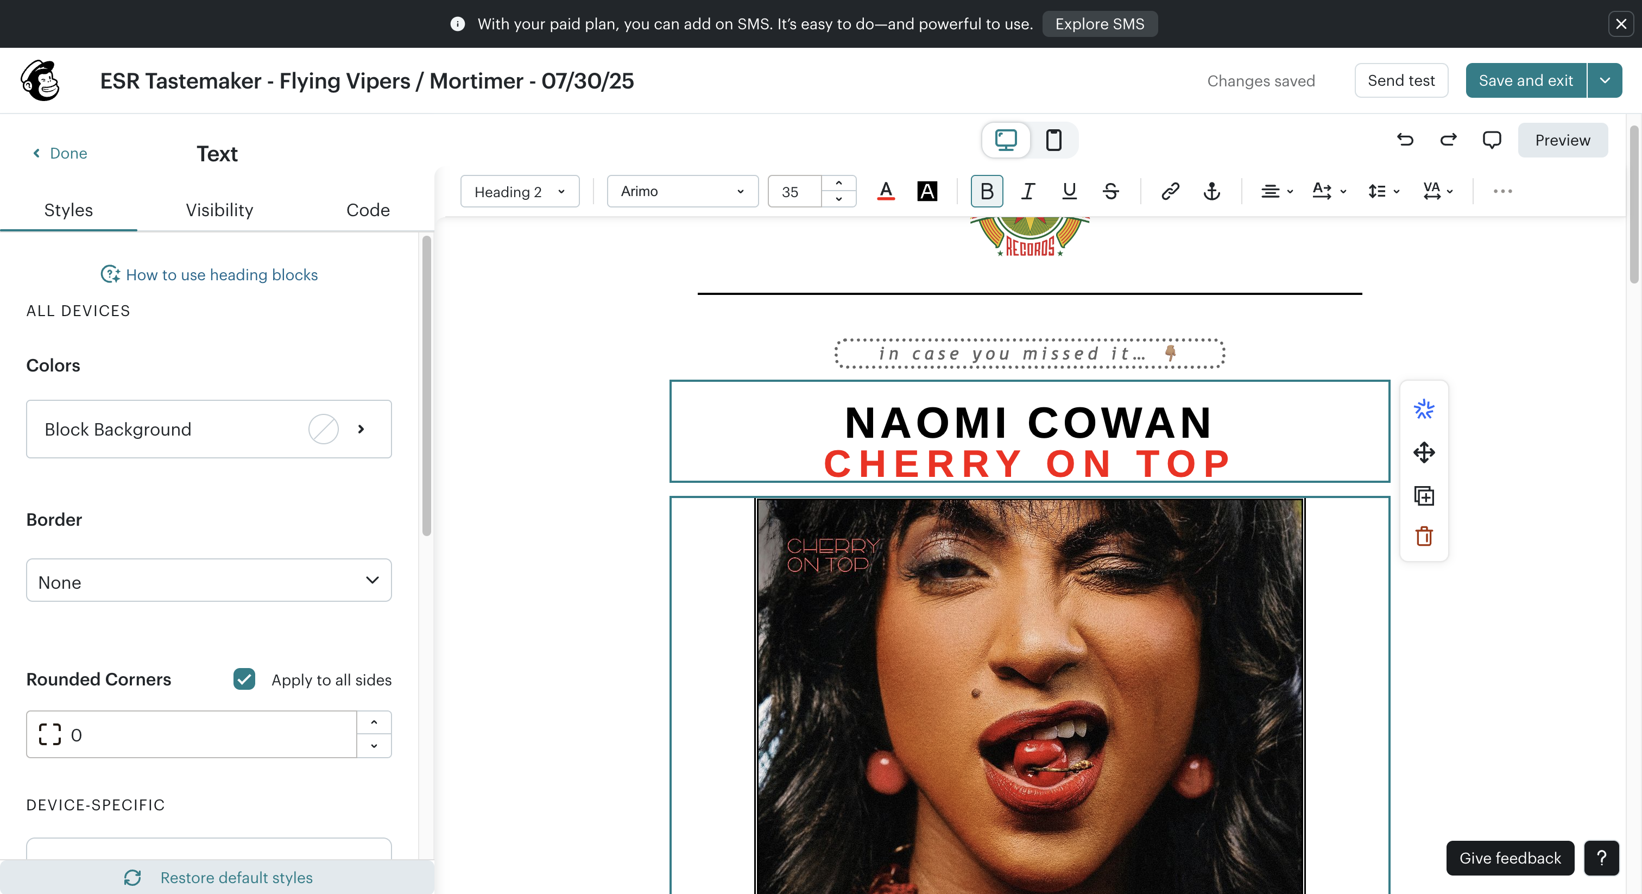This screenshot has width=1642, height=894.
Task: Open the Border None dropdown
Action: 209,581
